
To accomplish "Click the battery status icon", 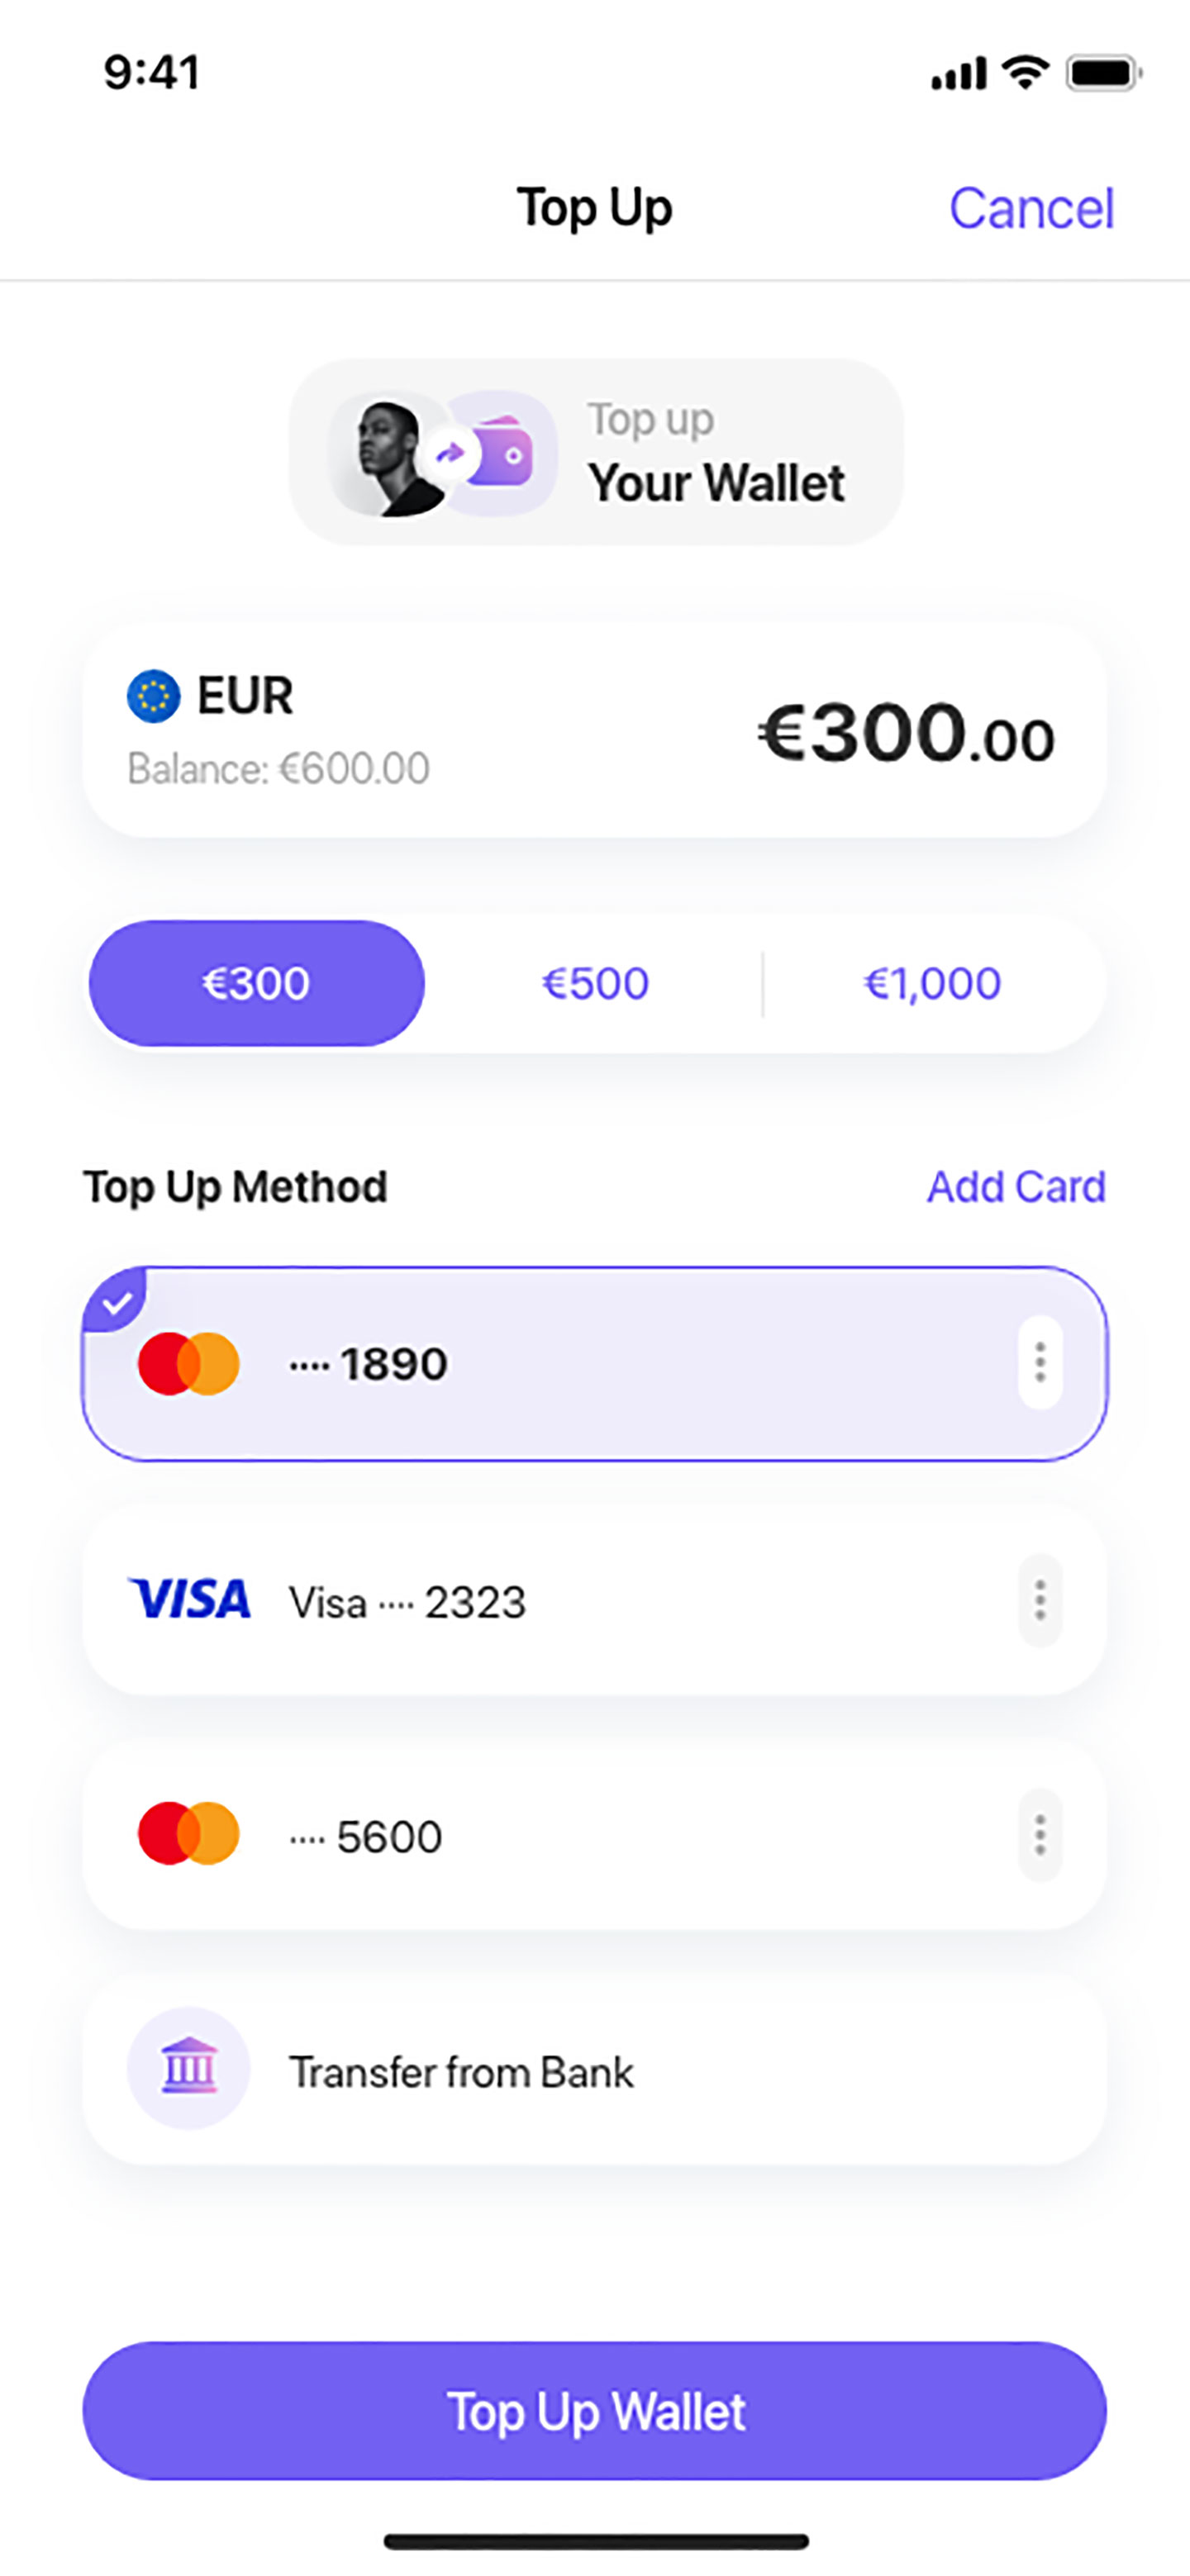I will coord(1103,74).
